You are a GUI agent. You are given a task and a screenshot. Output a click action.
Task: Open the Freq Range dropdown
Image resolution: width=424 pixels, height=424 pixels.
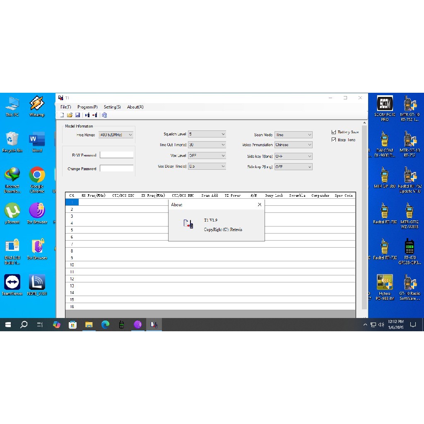[x=130, y=135]
